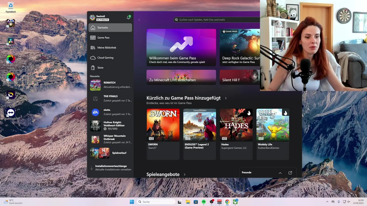Click the muted volume tray icon
Image resolution: width=367 pixels, height=206 pixels.
point(349,202)
